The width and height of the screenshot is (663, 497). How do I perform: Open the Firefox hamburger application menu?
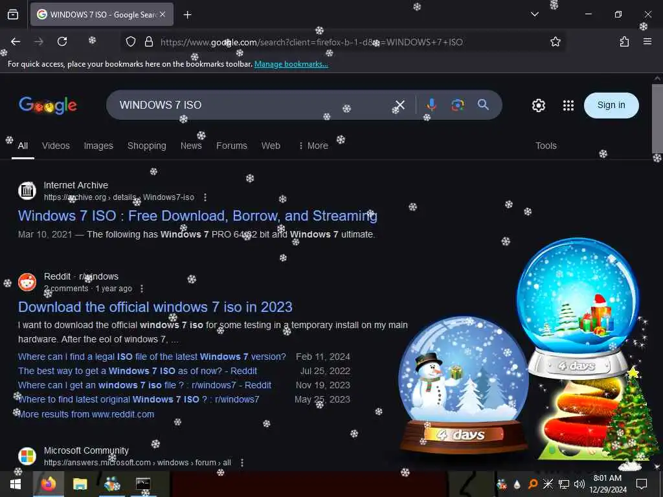647,41
